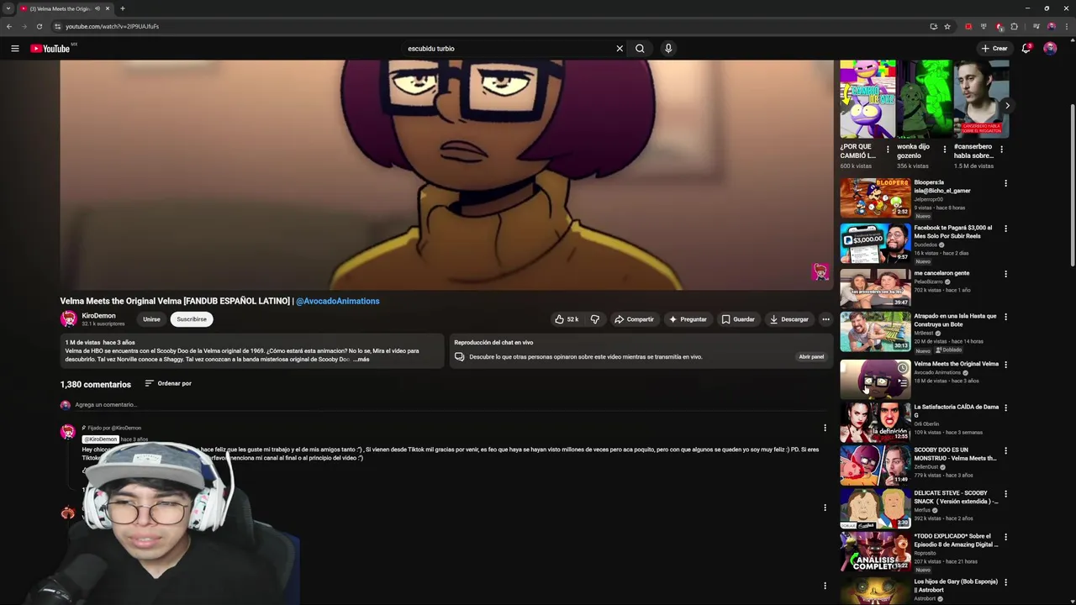Screen dimensions: 1076x605
Task: Open live chat with Abrir panel
Action: pyautogui.click(x=811, y=357)
